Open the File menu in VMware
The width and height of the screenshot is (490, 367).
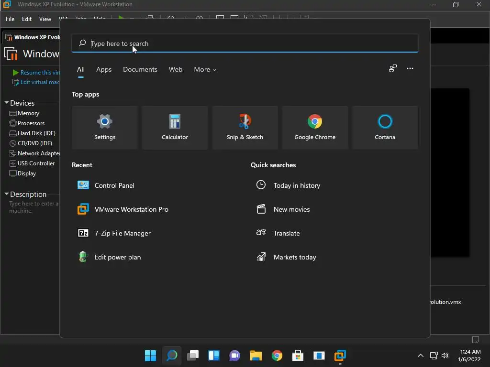click(x=10, y=19)
